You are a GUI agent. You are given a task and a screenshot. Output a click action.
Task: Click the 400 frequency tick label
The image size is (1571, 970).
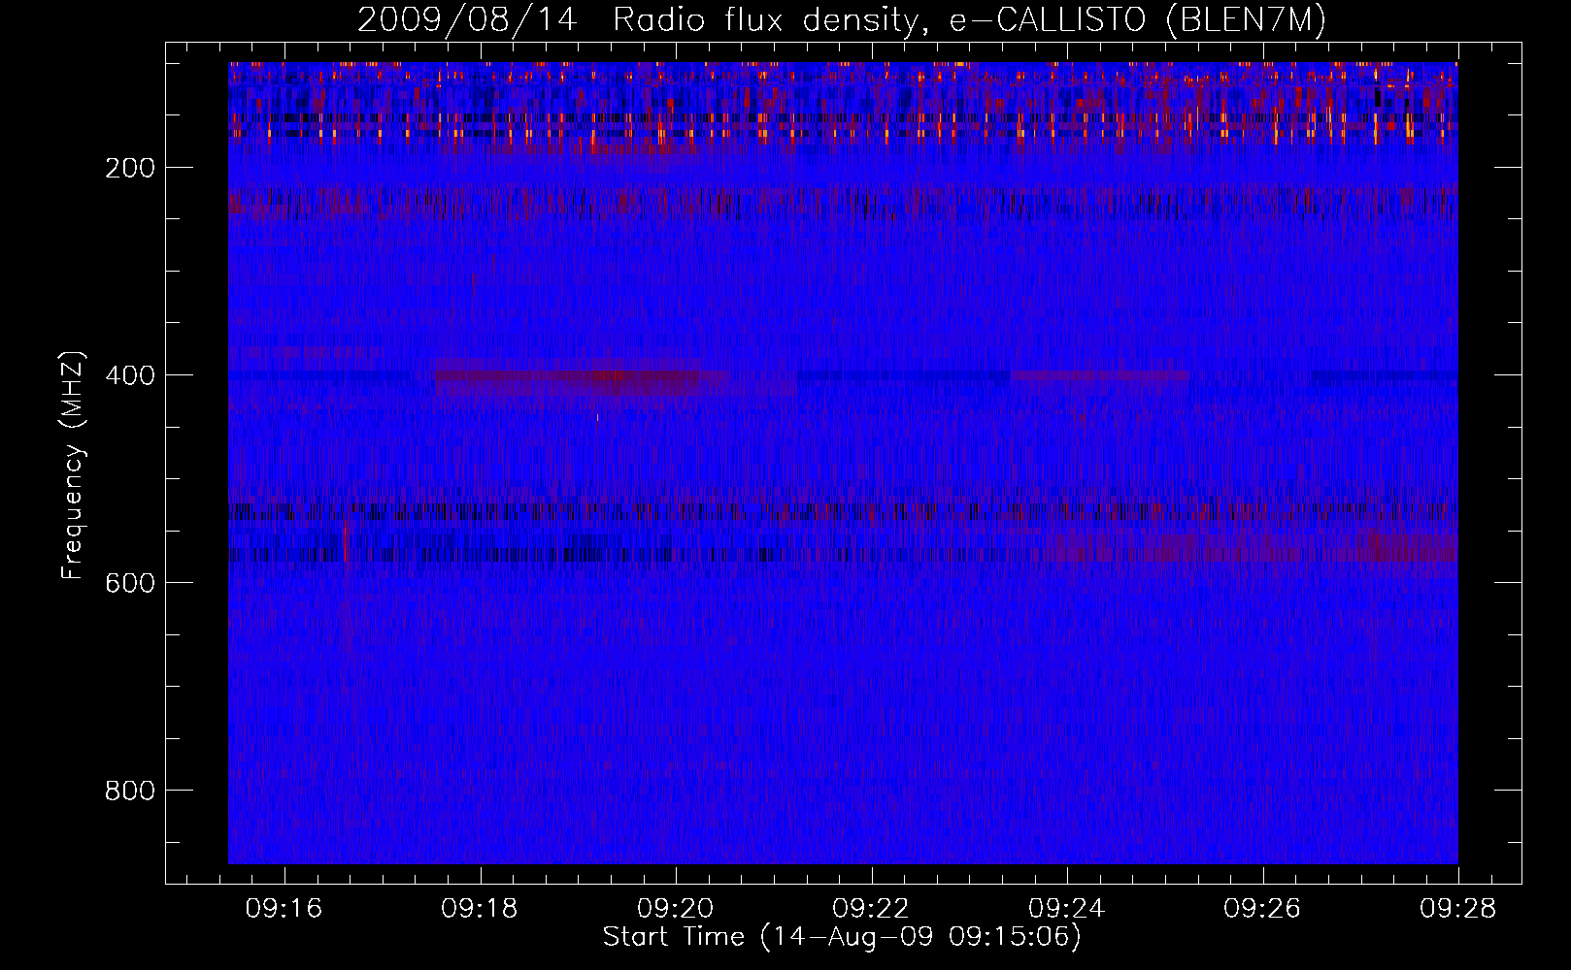tap(130, 375)
